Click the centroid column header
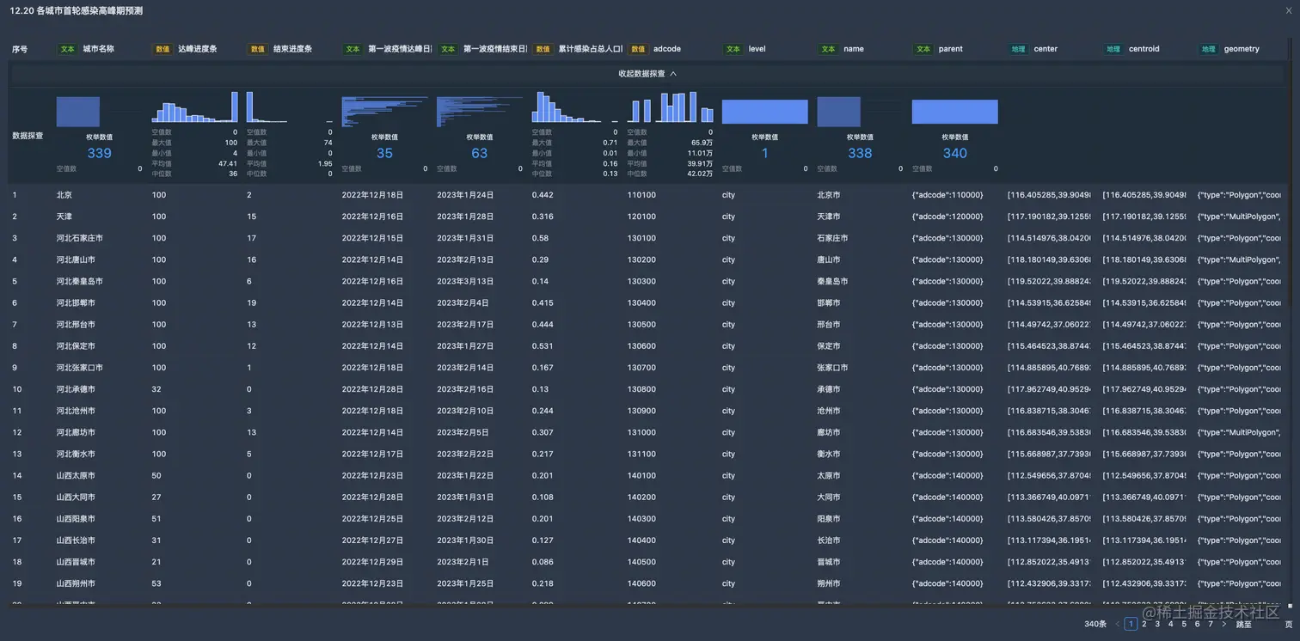Image resolution: width=1300 pixels, height=641 pixels. 1144,49
